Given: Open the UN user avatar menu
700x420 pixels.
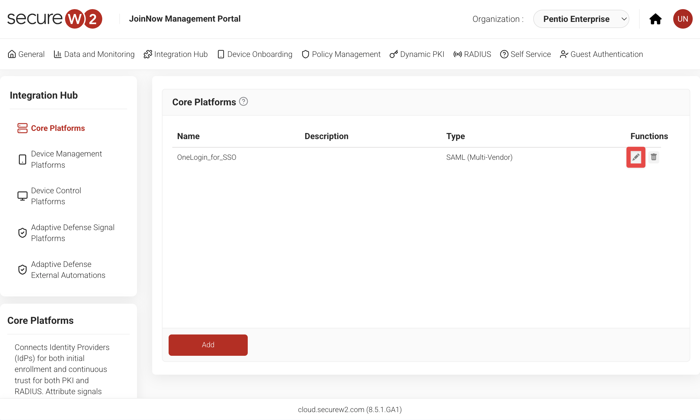Looking at the screenshot, I should tap(683, 19).
